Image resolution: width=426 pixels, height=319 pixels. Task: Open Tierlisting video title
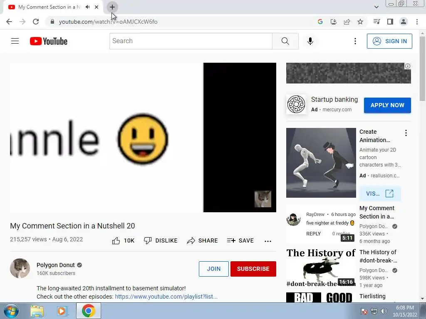pos(372,296)
